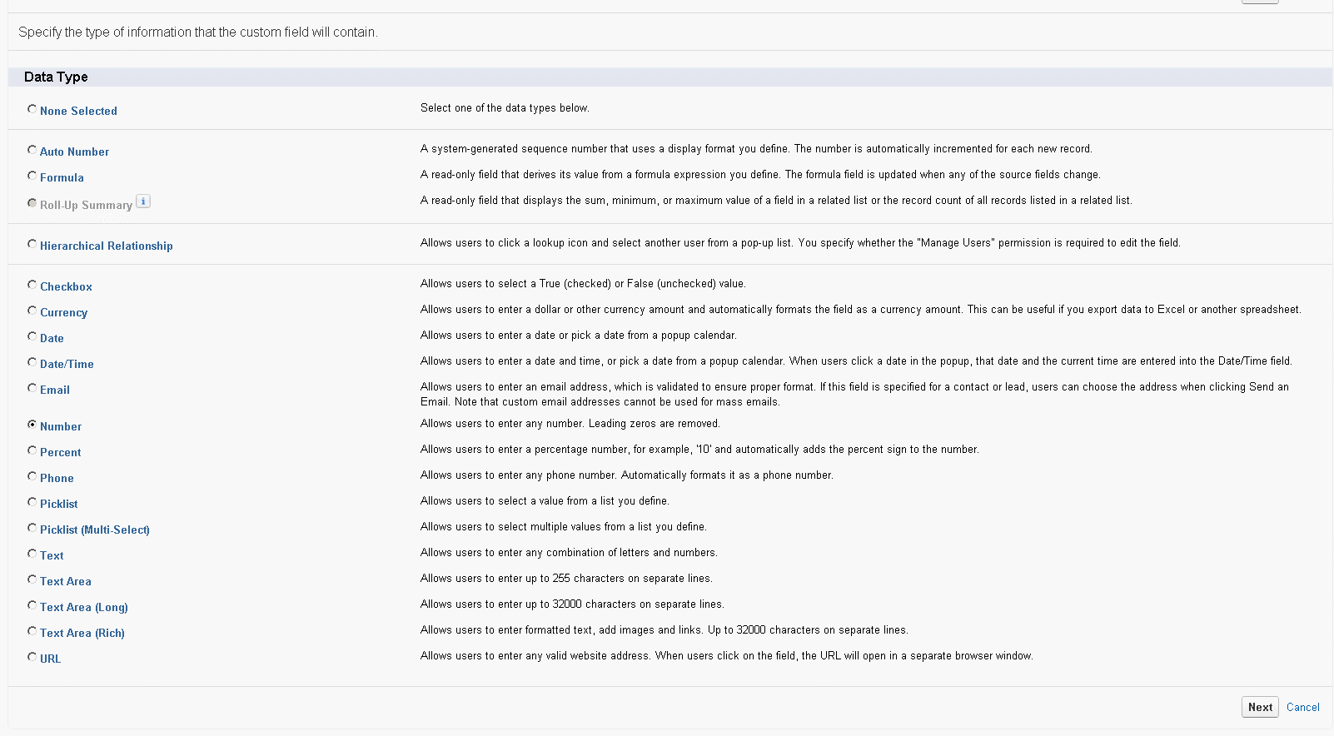Select the Date radio button
Viewport: 1334px width, 736px height.
coord(32,336)
